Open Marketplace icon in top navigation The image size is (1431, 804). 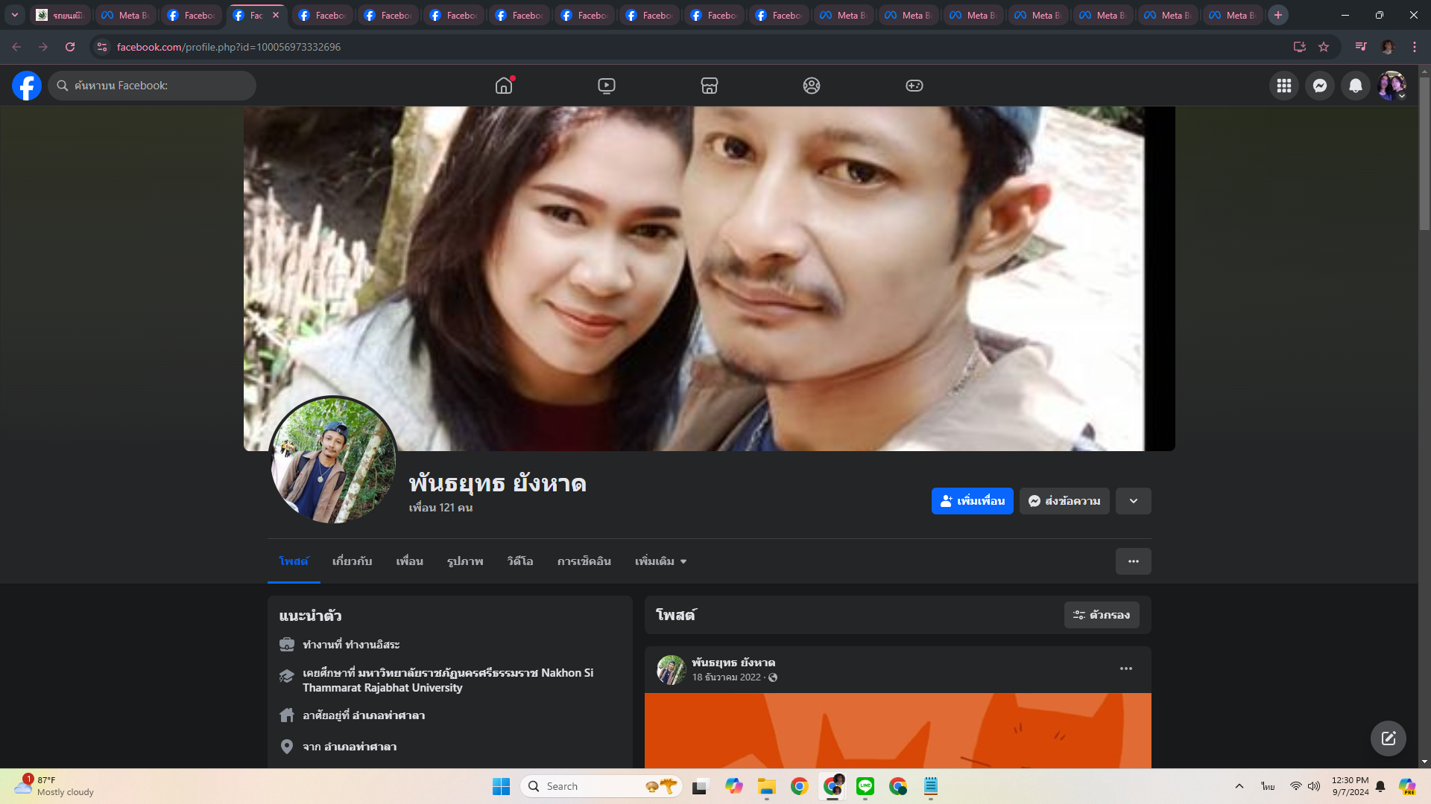[710, 86]
